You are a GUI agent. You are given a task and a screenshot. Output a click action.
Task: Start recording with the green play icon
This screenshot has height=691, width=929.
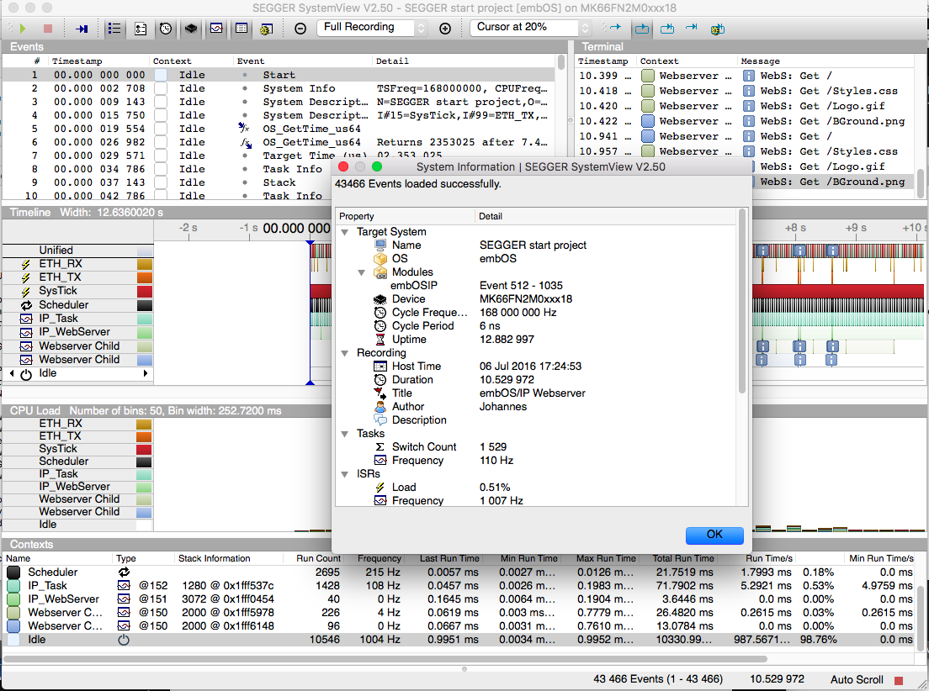pos(22,29)
